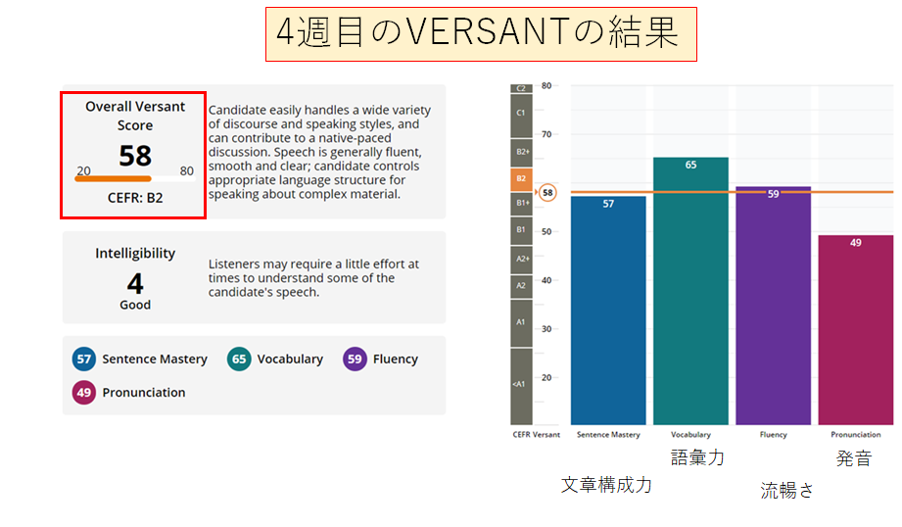This screenshot has height=527, width=902.
Task: Click the B1+ segment on CEFR scale
Action: [x=521, y=203]
